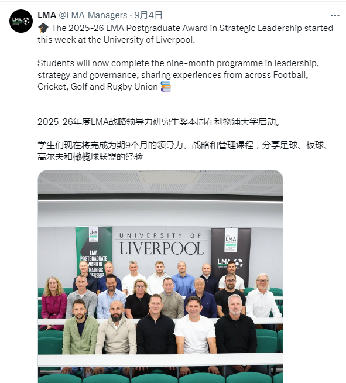Click the green LMA Postgraduate Award banner
The width and height of the screenshot is (346, 383).
point(94,252)
